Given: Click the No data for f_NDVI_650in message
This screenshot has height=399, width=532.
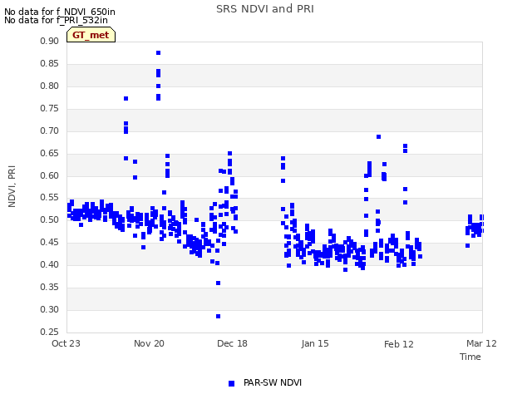Looking at the screenshot, I should point(60,12).
